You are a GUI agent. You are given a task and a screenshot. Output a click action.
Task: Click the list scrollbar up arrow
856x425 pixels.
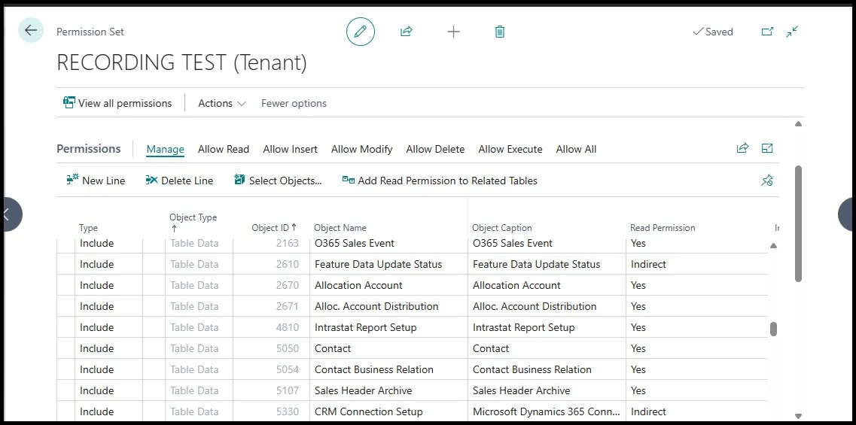click(x=773, y=245)
